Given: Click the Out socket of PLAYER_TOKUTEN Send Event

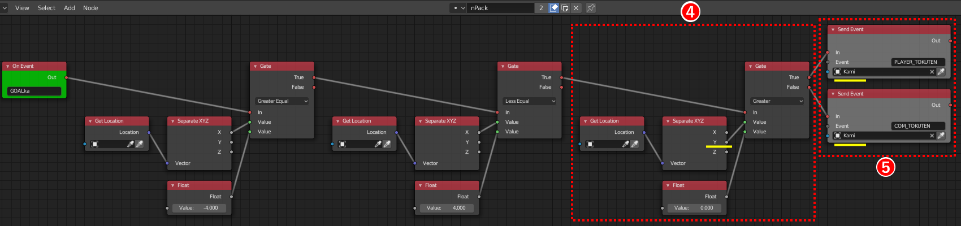Looking at the screenshot, I should click(950, 41).
